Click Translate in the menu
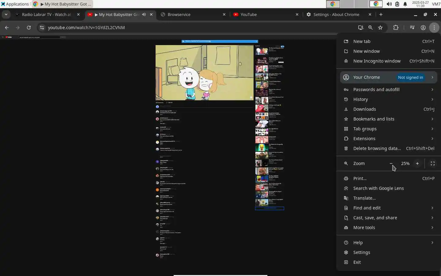The image size is (441, 276). (x=389, y=198)
